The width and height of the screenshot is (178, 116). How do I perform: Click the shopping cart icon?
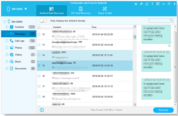click(136, 4)
